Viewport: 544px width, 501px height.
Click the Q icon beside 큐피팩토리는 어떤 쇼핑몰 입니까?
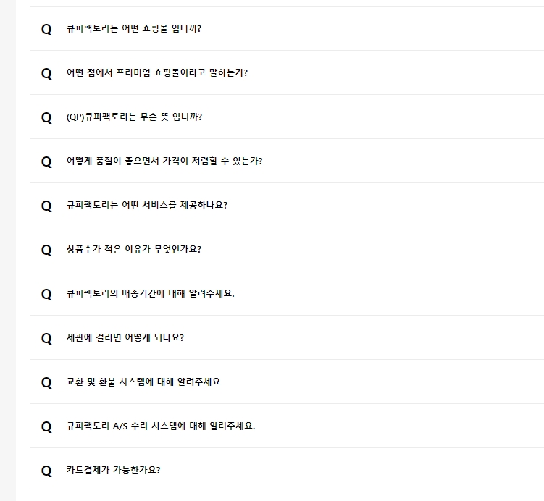(46, 30)
